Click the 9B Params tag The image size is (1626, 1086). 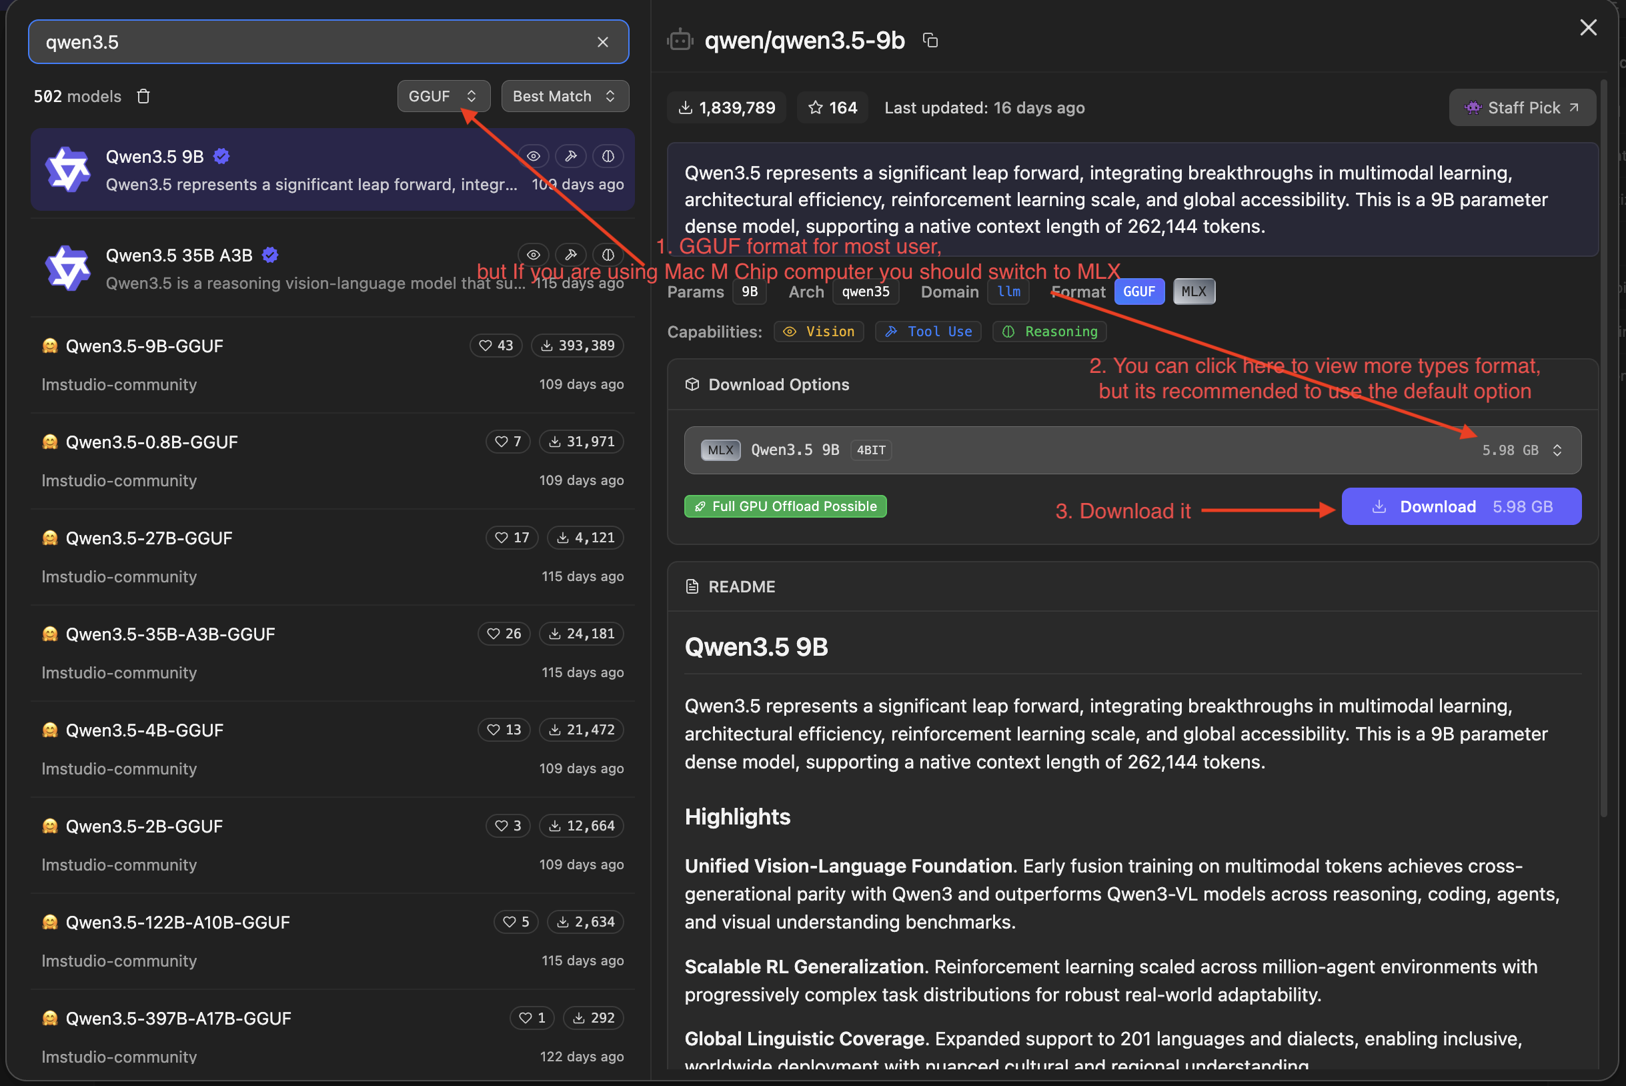[750, 292]
